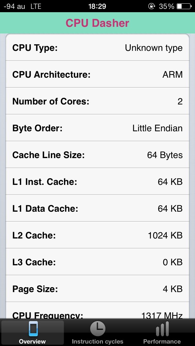Tap the battery icon in status bar
Image resolution: width=195 pixels, height=346 pixels.
pyautogui.click(x=183, y=6)
